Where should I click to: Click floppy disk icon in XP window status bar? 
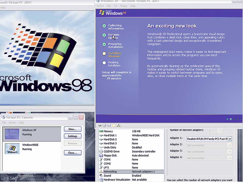[x=109, y=125]
